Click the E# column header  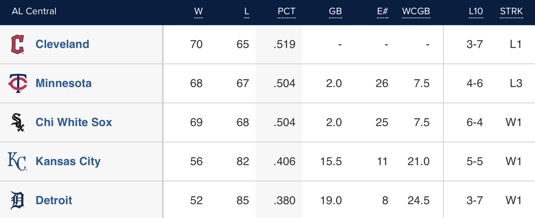tap(382, 11)
